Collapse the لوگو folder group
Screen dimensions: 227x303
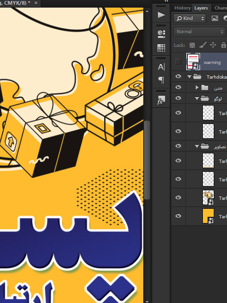[197, 98]
